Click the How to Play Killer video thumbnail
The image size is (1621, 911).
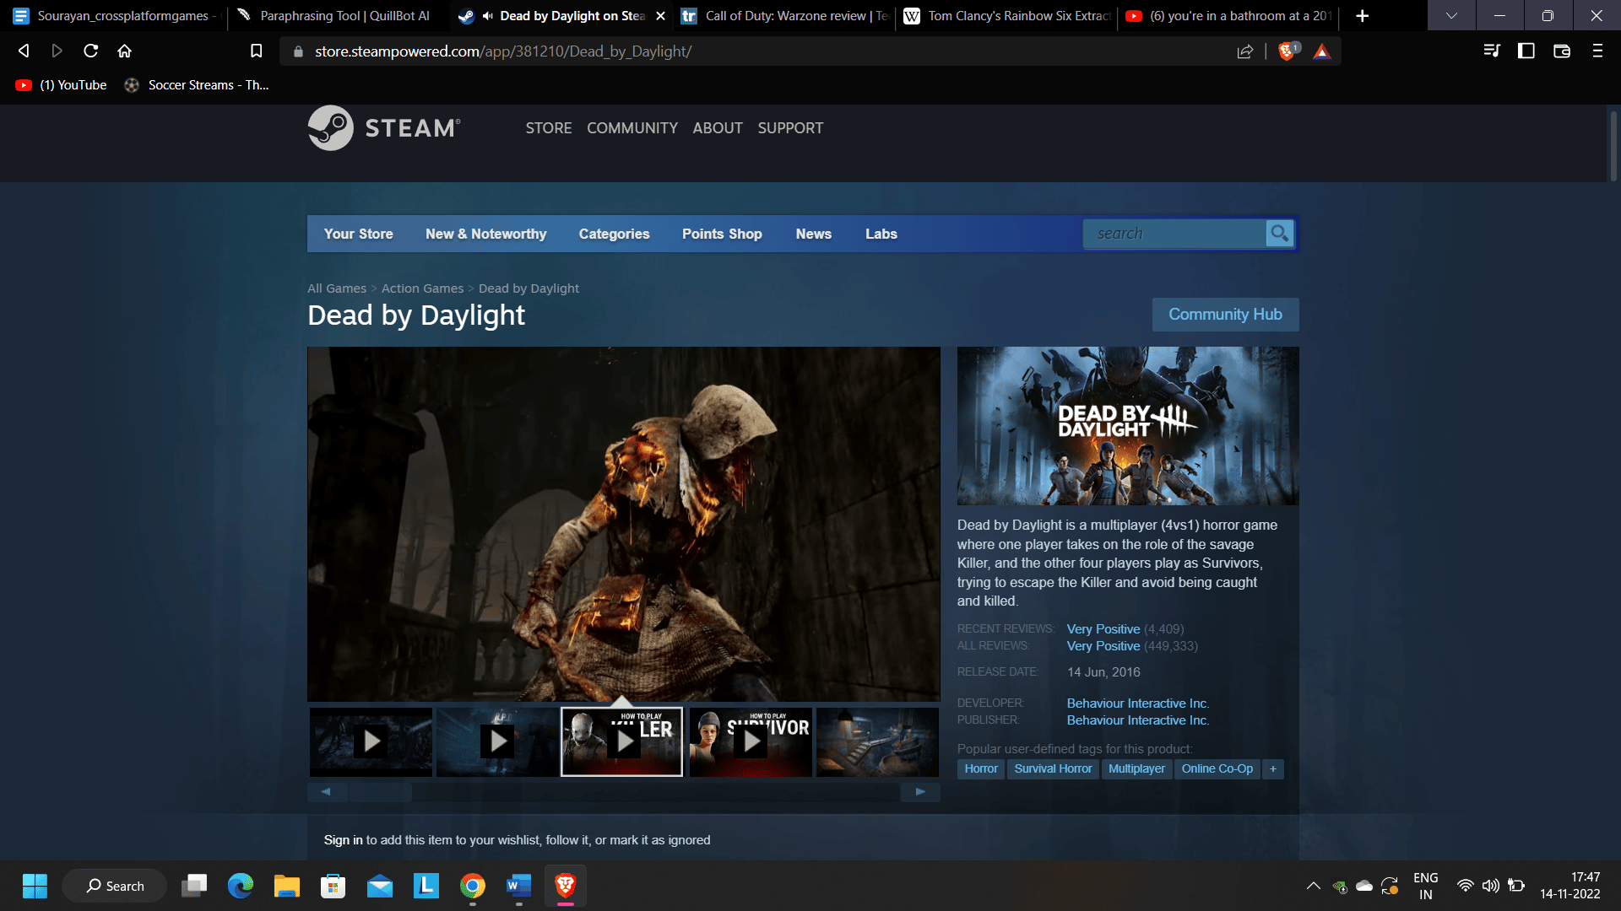[621, 741]
